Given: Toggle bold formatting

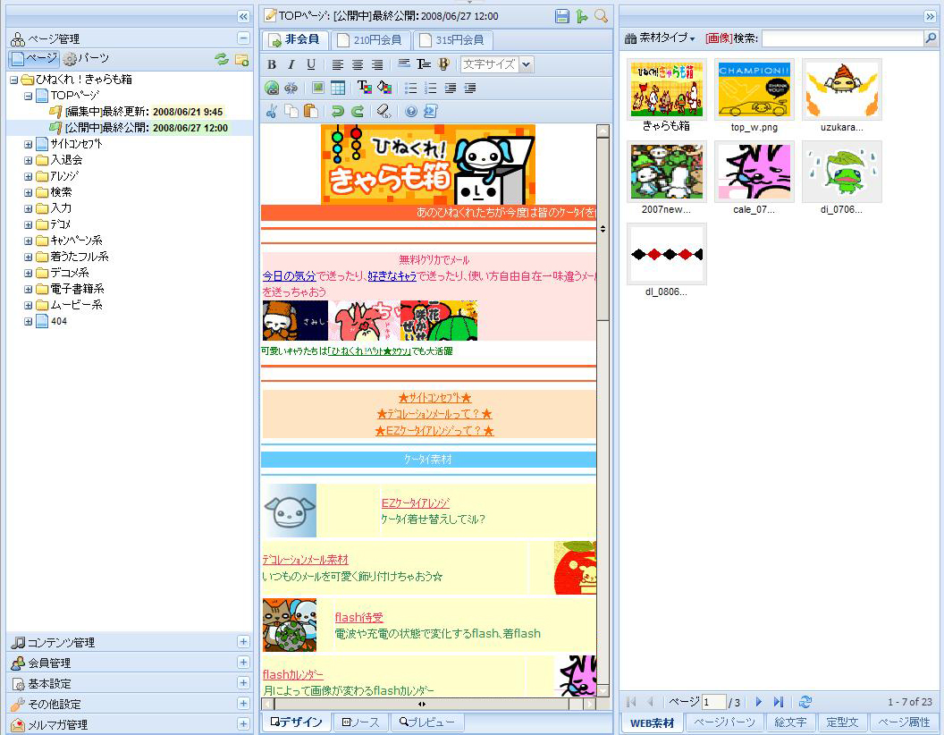Looking at the screenshot, I should point(272,64).
